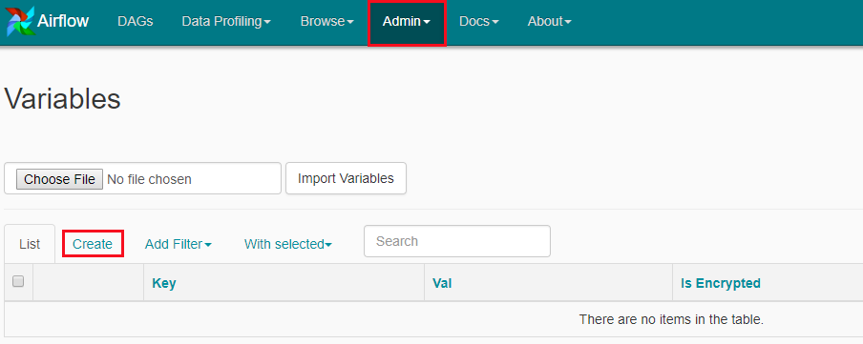This screenshot has width=863, height=344.
Task: Sort table by Key column
Action: pos(164,284)
